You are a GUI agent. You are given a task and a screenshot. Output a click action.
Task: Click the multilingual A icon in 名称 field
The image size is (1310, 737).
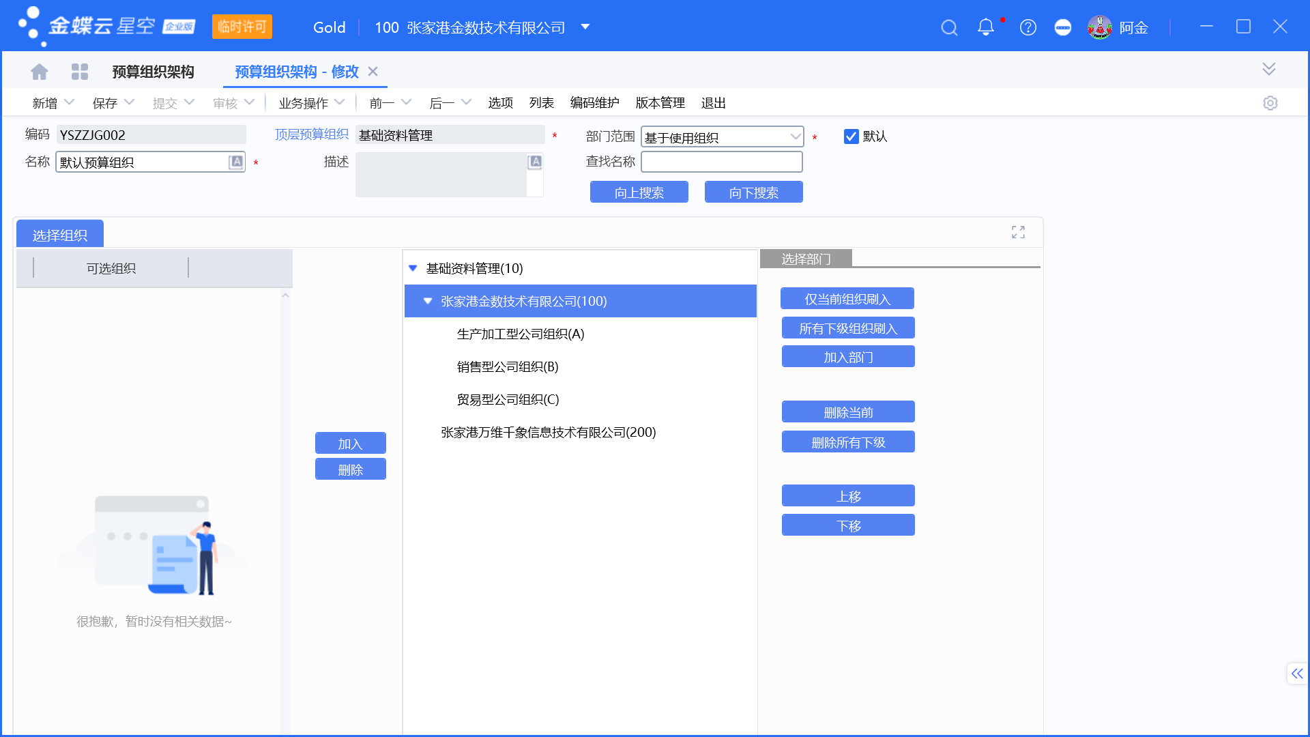tap(235, 162)
